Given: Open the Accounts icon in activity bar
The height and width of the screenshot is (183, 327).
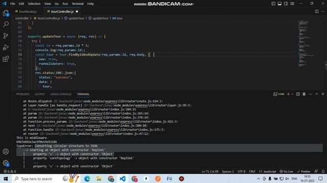Looking at the screenshot, I should click(x=6, y=151).
